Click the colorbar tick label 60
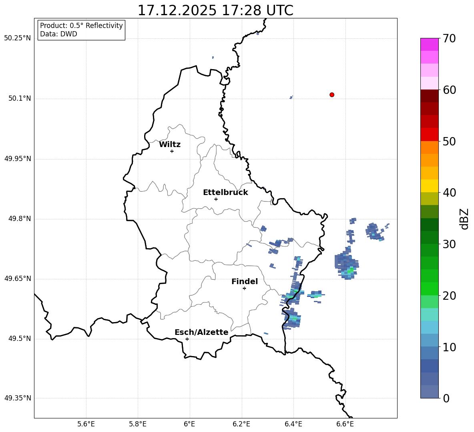 click(449, 90)
